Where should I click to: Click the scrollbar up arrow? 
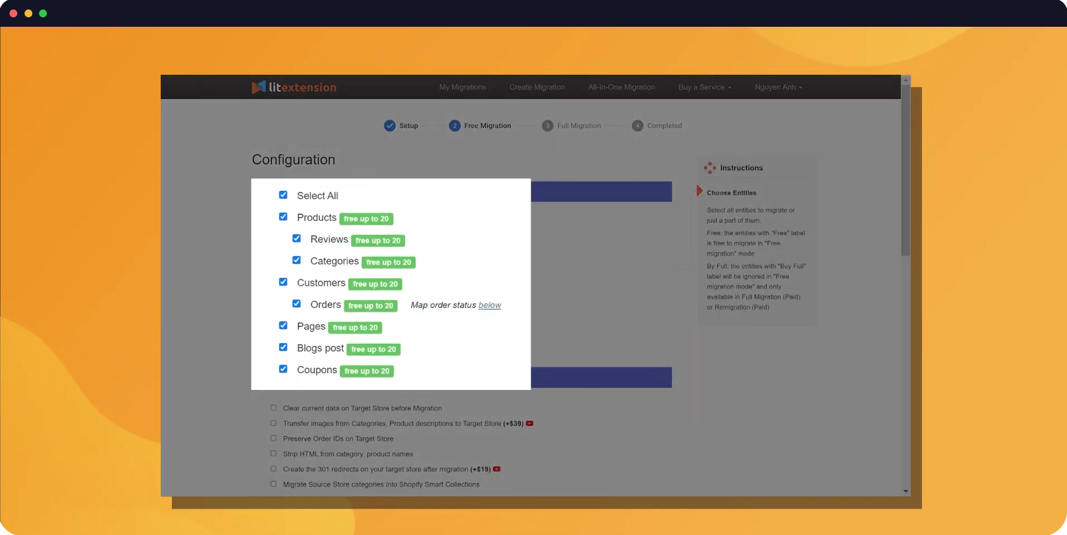(x=906, y=80)
